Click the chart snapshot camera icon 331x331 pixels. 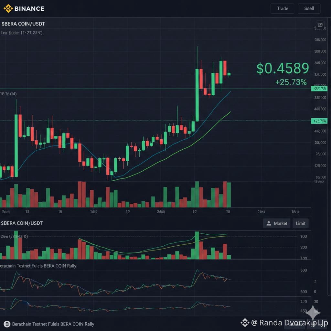pyautogui.click(x=320, y=25)
